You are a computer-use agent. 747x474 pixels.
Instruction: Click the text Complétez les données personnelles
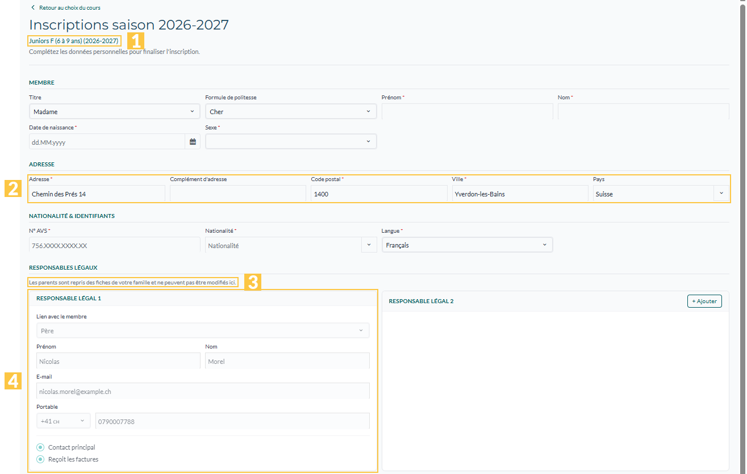point(114,52)
